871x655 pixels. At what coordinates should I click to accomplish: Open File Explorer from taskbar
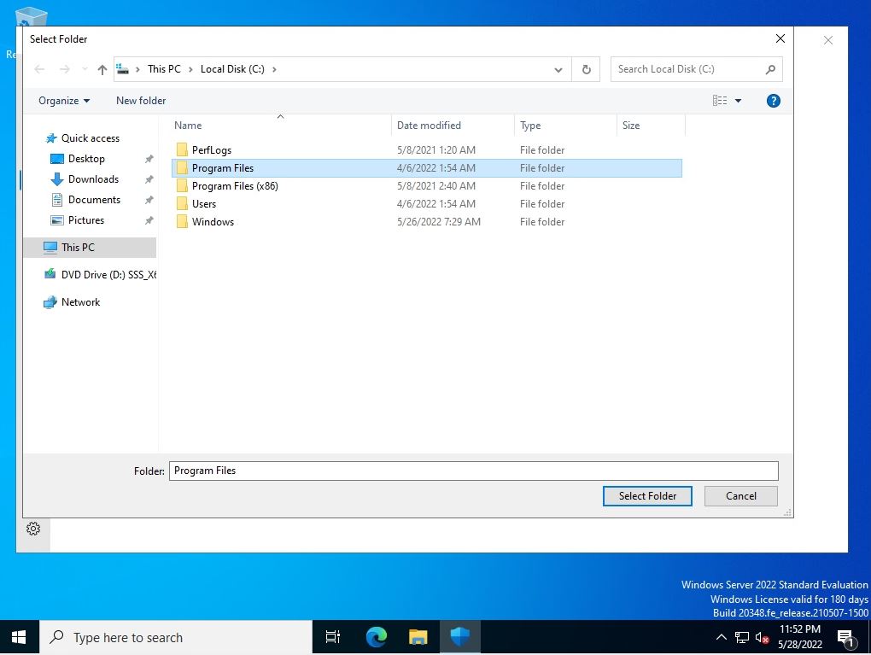pyautogui.click(x=418, y=637)
